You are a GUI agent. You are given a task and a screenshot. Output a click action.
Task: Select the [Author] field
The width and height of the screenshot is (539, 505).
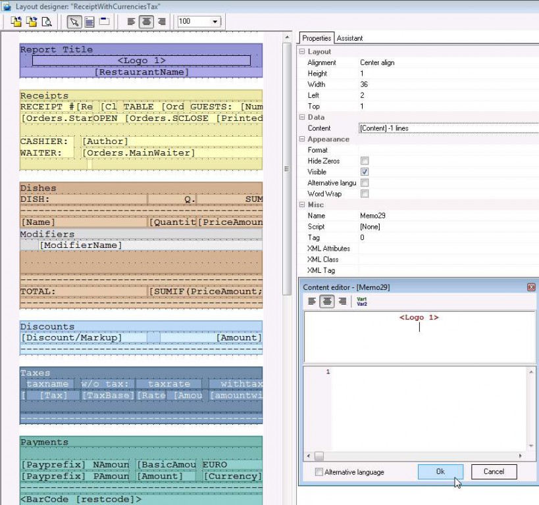click(x=172, y=141)
